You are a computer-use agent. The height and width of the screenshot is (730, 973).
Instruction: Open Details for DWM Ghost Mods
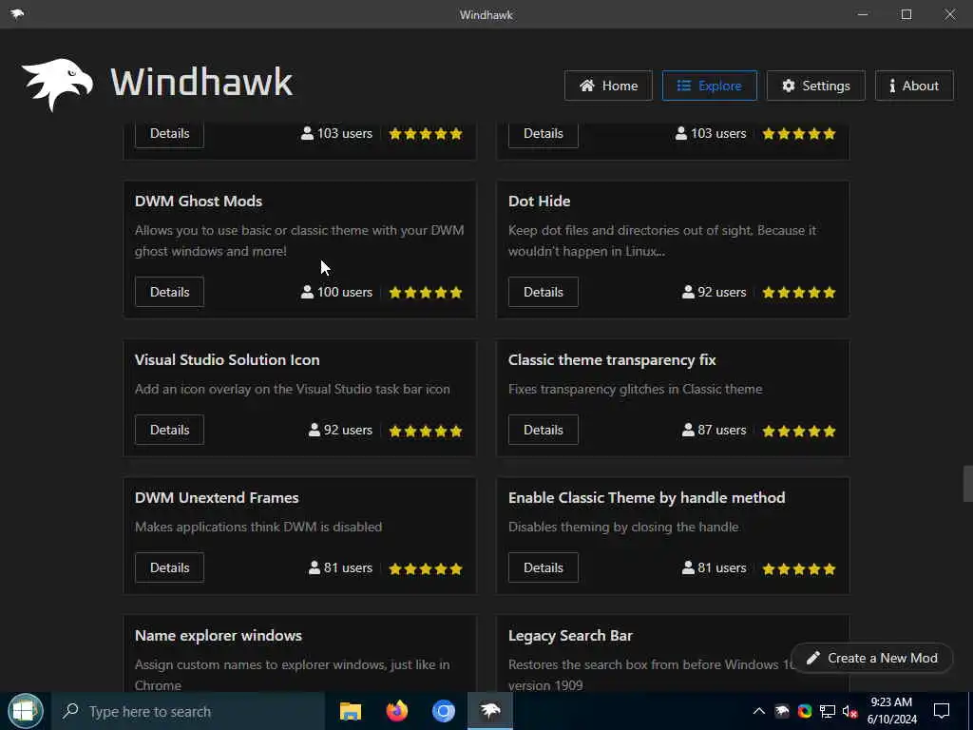pos(169,292)
